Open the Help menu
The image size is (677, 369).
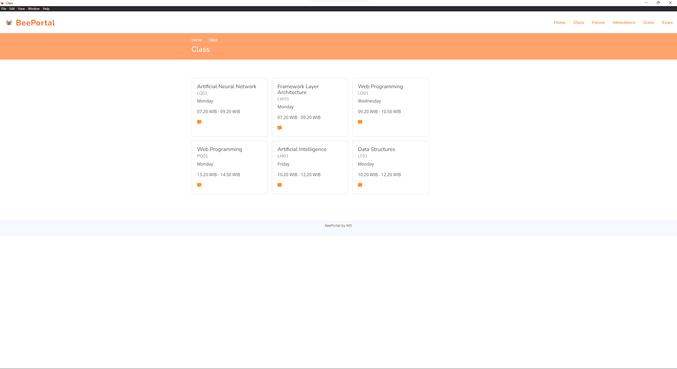coord(46,8)
